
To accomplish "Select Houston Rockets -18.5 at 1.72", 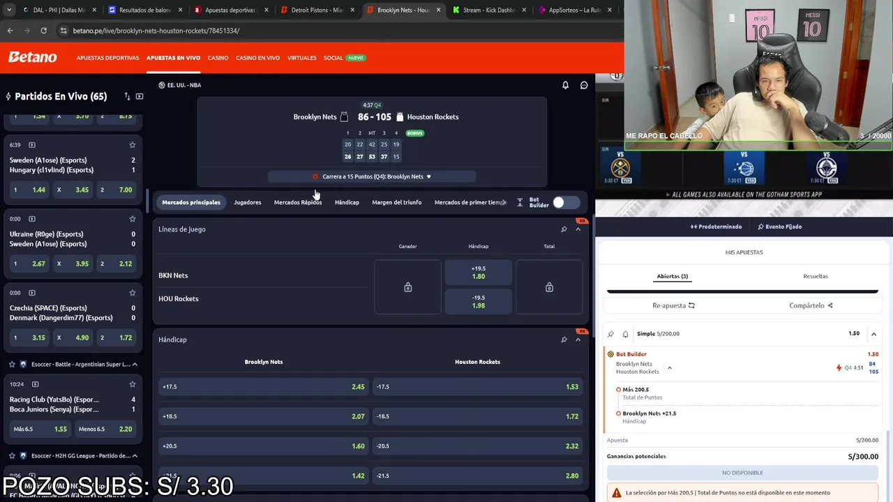I will (x=478, y=416).
